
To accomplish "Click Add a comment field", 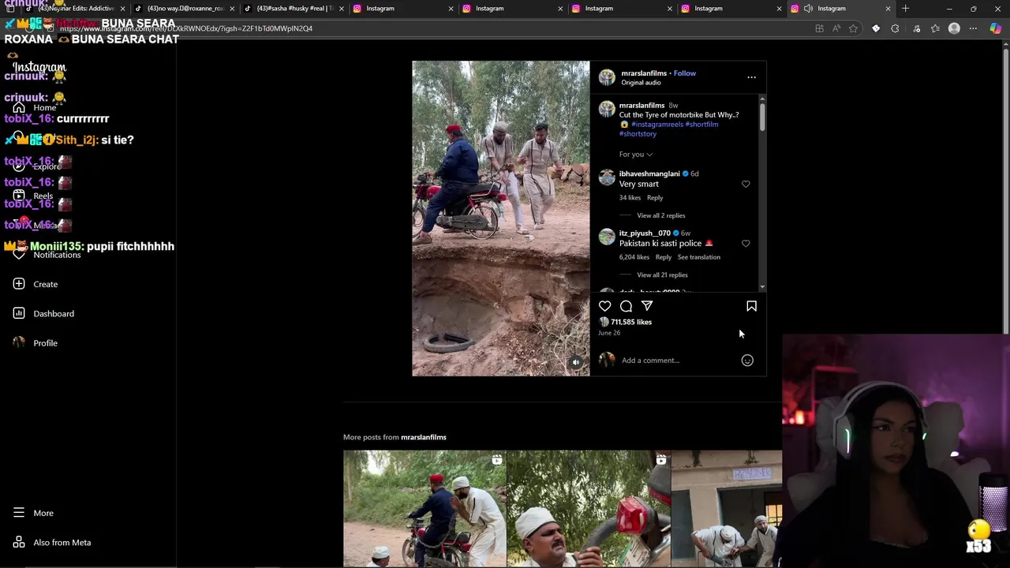I will coord(679,361).
